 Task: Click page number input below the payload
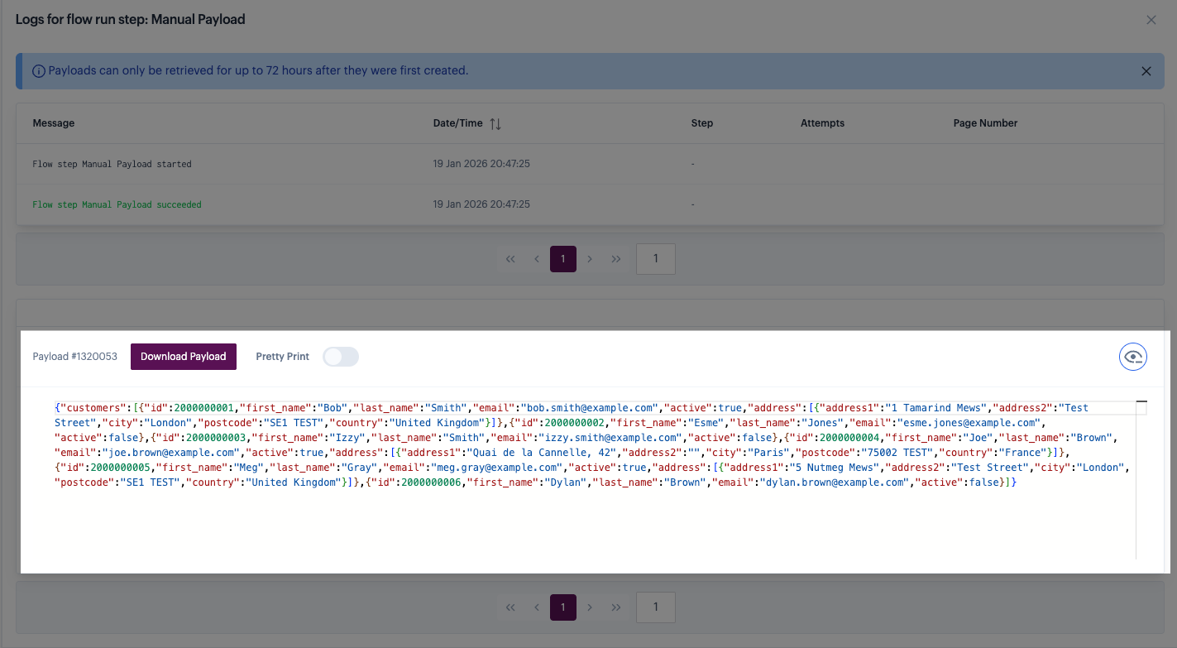[x=655, y=607]
